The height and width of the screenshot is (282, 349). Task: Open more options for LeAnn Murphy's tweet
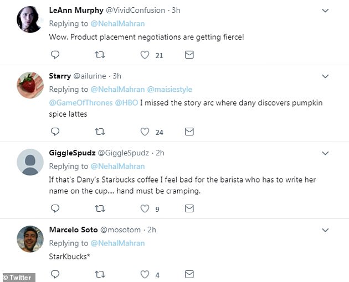[x=325, y=11]
